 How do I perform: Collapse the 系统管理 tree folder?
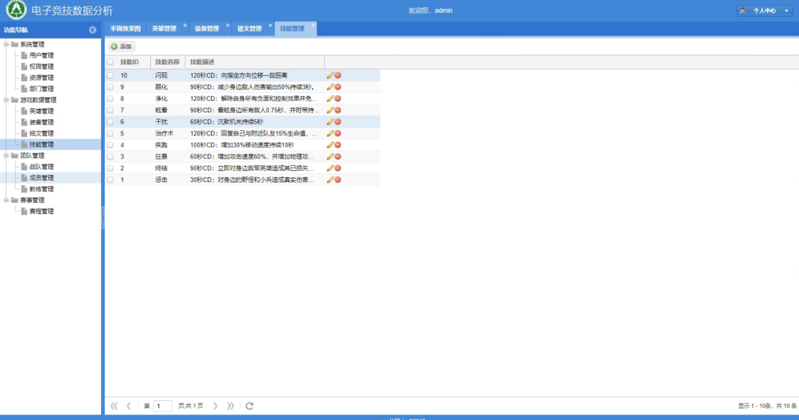[x=6, y=44]
